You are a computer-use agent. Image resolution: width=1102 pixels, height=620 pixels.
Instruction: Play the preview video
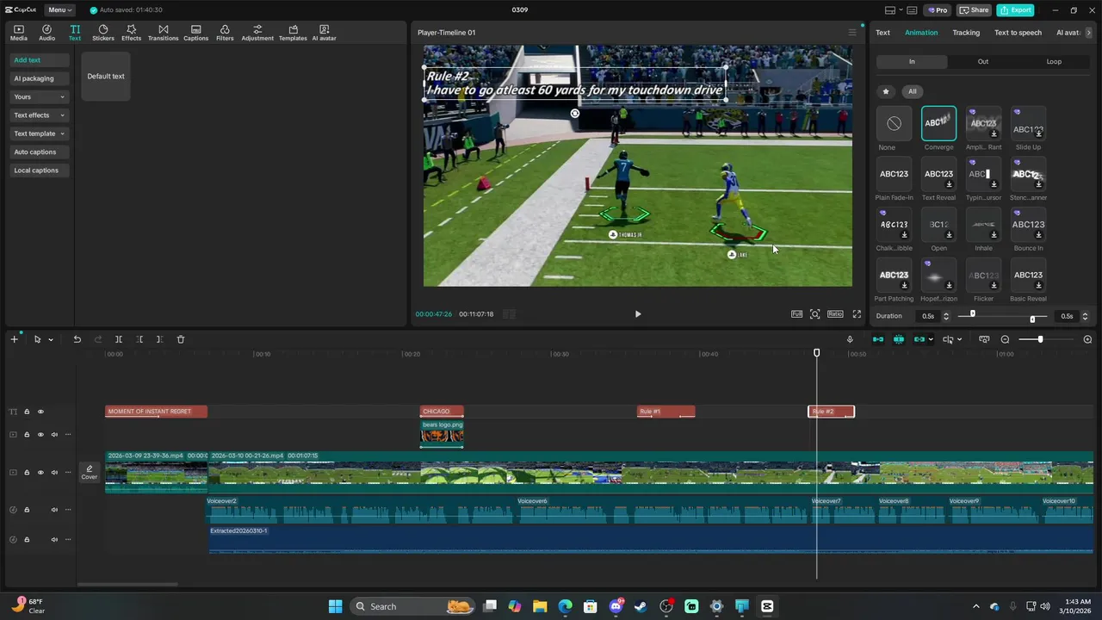pyautogui.click(x=638, y=314)
